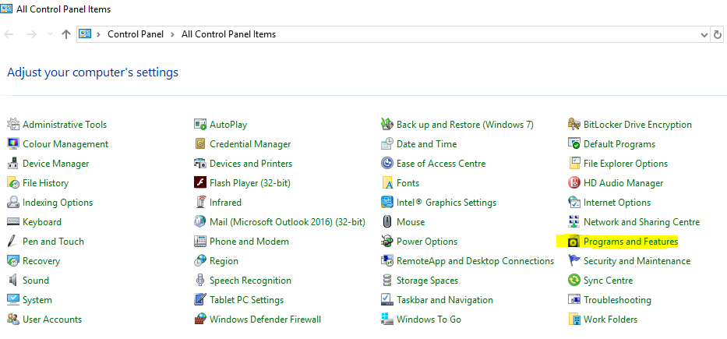
Task: Open the User Accounts link
Action: (52, 320)
